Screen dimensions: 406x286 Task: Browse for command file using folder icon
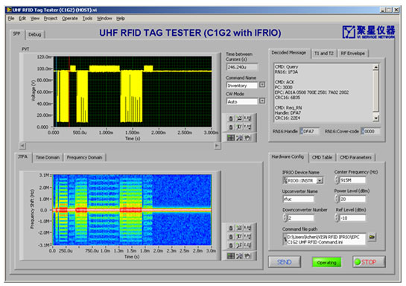372,237
